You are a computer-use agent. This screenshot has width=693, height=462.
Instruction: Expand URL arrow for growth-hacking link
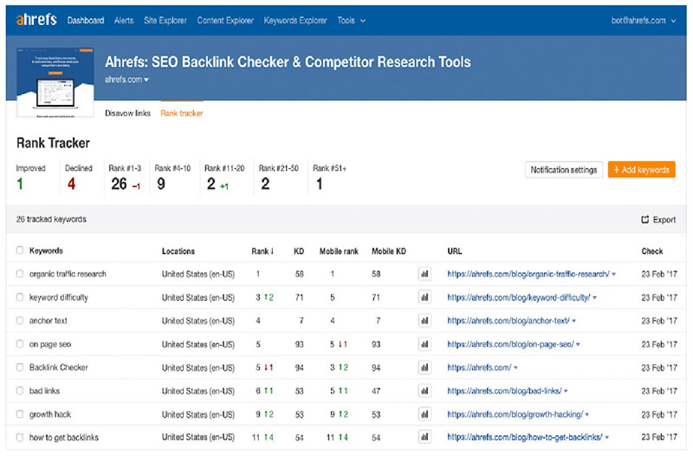click(x=587, y=414)
